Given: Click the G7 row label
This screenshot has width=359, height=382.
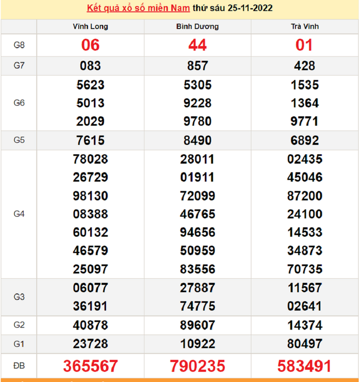Looking at the screenshot, I should [19, 65].
